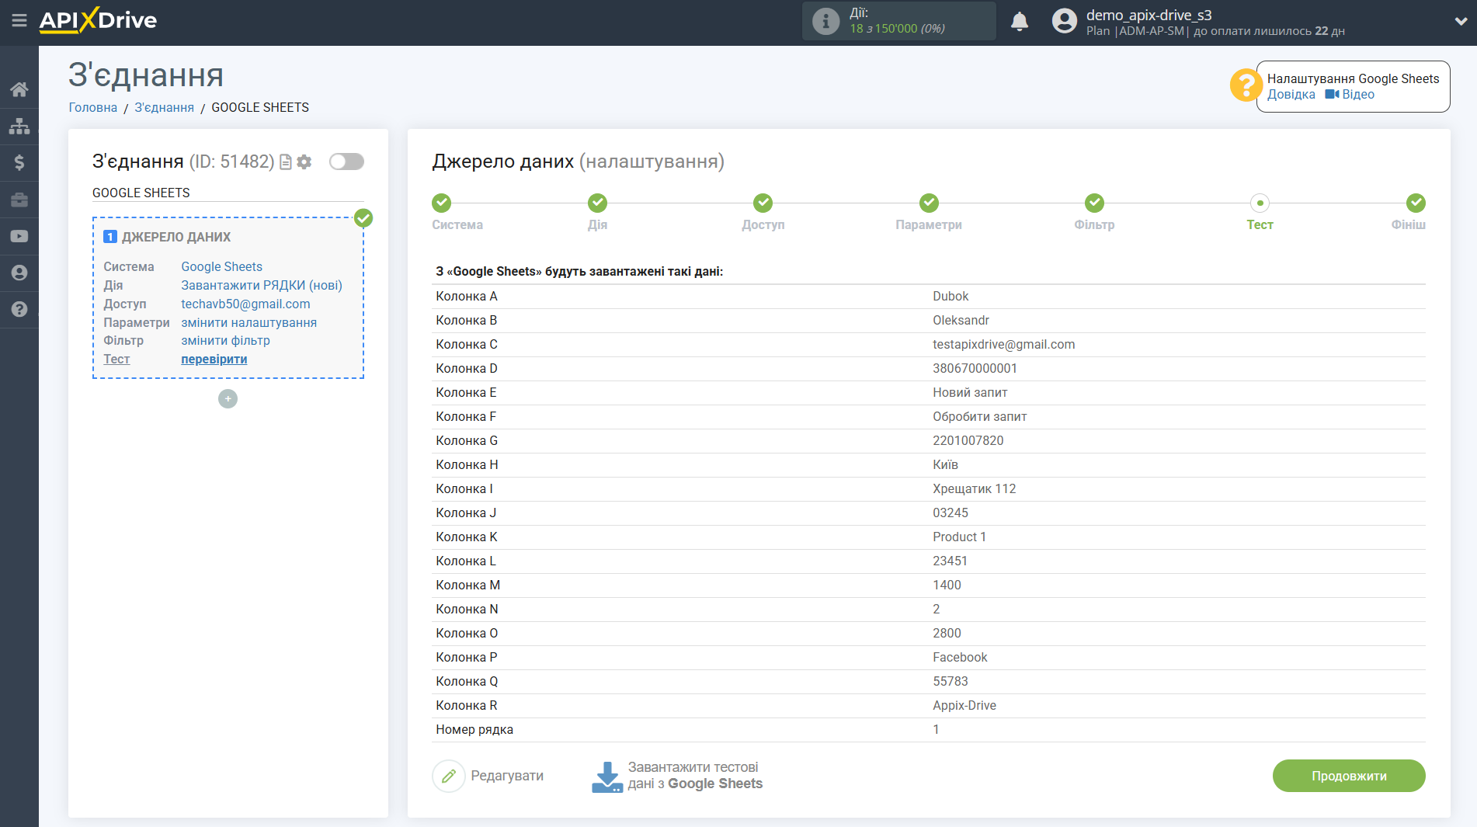The height and width of the screenshot is (827, 1477).
Task: Click the перевірити test link
Action: click(x=214, y=359)
